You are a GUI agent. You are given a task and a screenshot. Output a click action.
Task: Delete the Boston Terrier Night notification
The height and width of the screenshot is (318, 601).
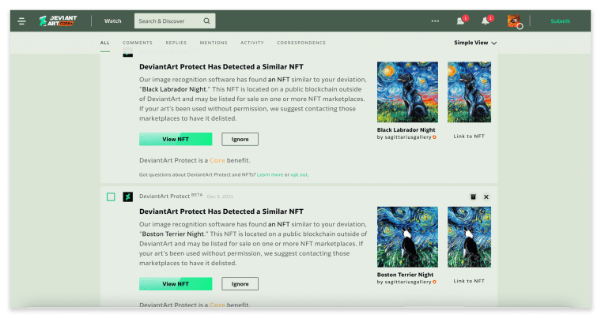tap(473, 196)
